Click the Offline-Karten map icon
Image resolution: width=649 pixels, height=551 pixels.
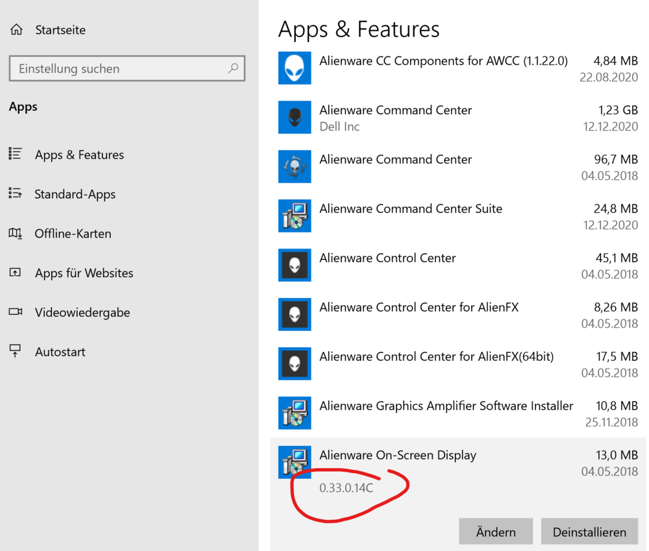click(16, 234)
